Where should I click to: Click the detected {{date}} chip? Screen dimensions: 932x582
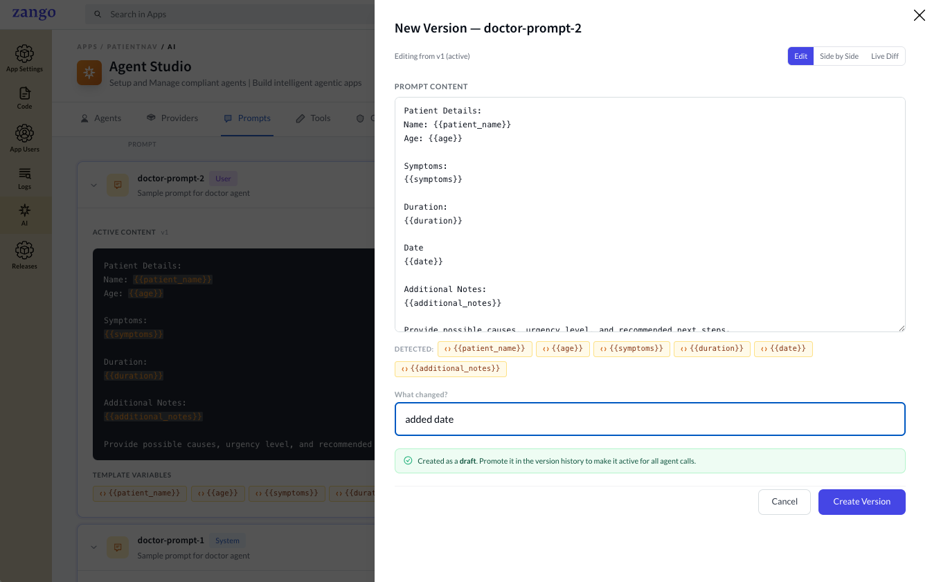pos(783,349)
